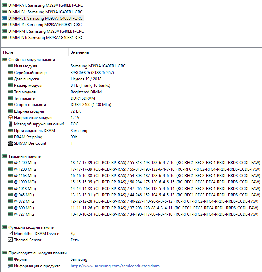Select the 1.2 V voltage value

[x=75, y=117]
